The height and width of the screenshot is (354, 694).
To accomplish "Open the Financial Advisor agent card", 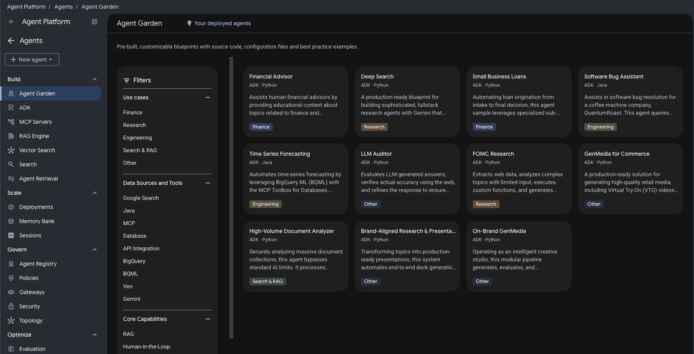I will tap(295, 102).
